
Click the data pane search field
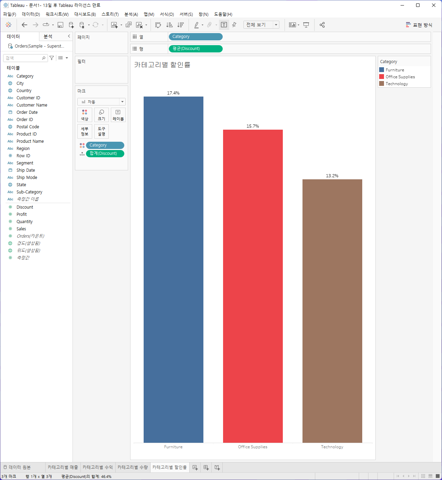(x=25, y=58)
